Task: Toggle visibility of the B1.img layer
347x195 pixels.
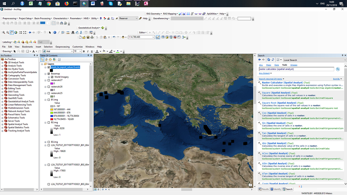Action: click(49, 100)
